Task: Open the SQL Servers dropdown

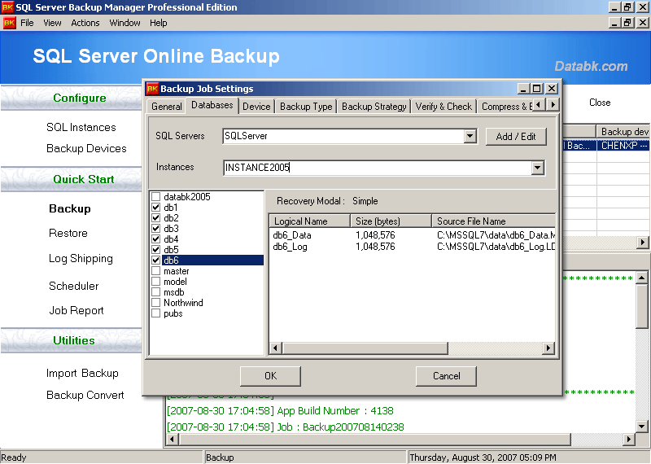Action: tap(470, 136)
